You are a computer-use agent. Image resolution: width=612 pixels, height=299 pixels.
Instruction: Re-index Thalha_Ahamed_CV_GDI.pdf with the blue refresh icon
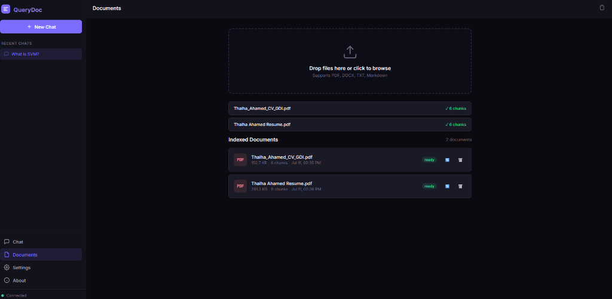coord(447,160)
